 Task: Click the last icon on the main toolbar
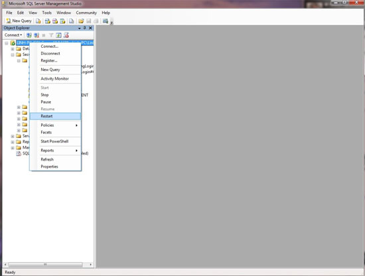coord(106,21)
